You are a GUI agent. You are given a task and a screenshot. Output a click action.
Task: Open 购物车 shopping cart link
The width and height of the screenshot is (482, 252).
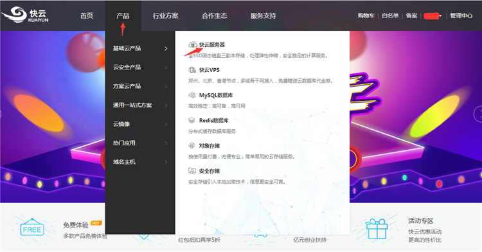pos(366,15)
